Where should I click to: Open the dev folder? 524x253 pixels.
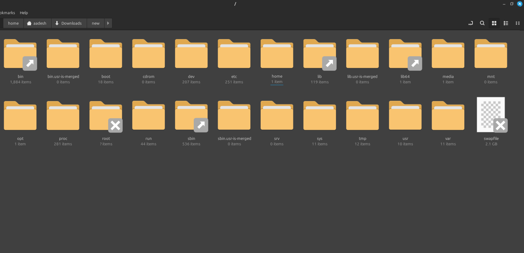[191, 53]
